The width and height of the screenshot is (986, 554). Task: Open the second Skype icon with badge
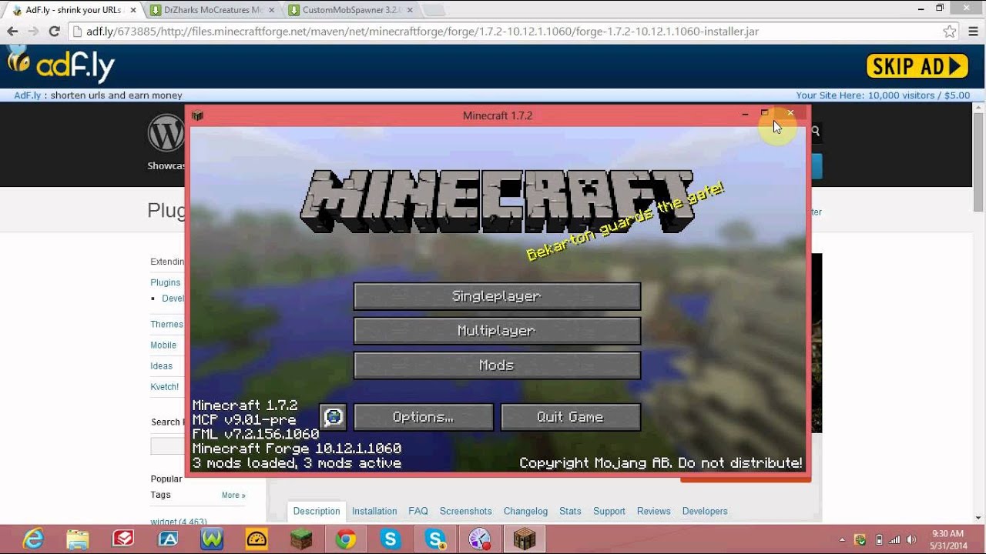pyautogui.click(x=435, y=539)
